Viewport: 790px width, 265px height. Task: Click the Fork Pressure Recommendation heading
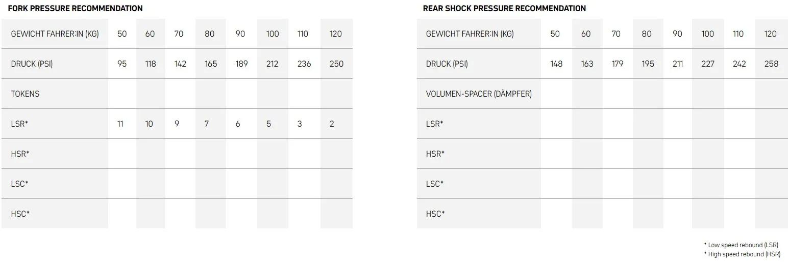76,9
